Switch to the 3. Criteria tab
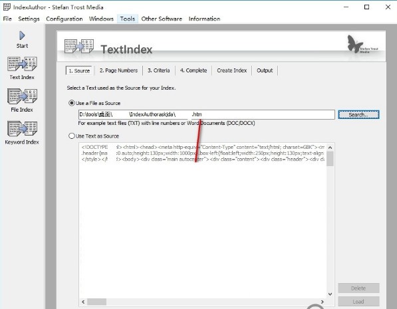397x309 pixels. pyautogui.click(x=158, y=70)
